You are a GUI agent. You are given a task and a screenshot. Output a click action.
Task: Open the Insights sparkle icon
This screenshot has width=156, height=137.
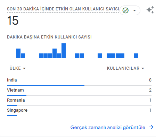150,10
